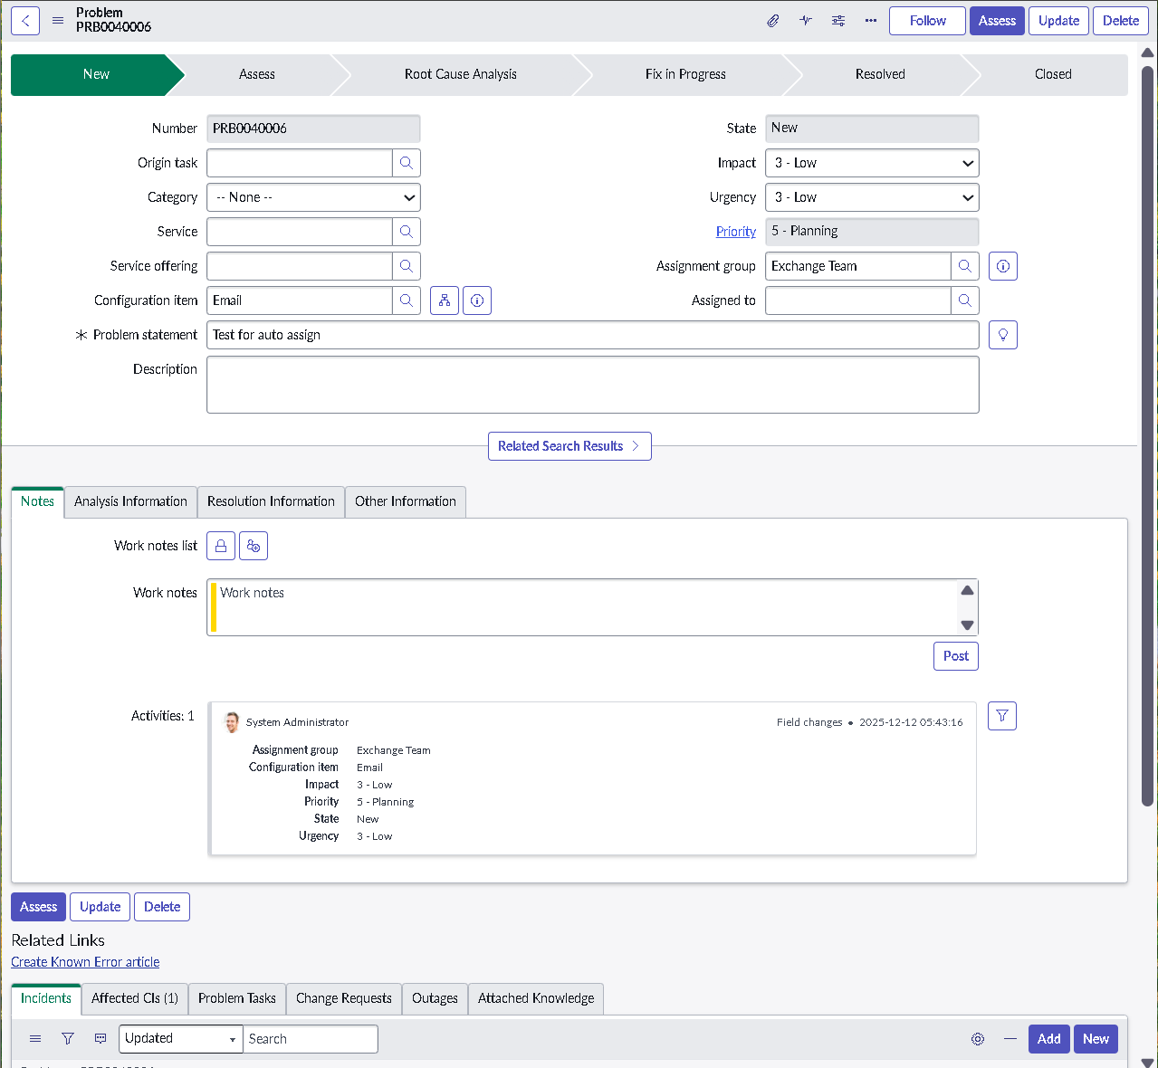Screen dimensions: 1158x1068
Task: Filter activities with the funnel icon
Action: click(1001, 715)
